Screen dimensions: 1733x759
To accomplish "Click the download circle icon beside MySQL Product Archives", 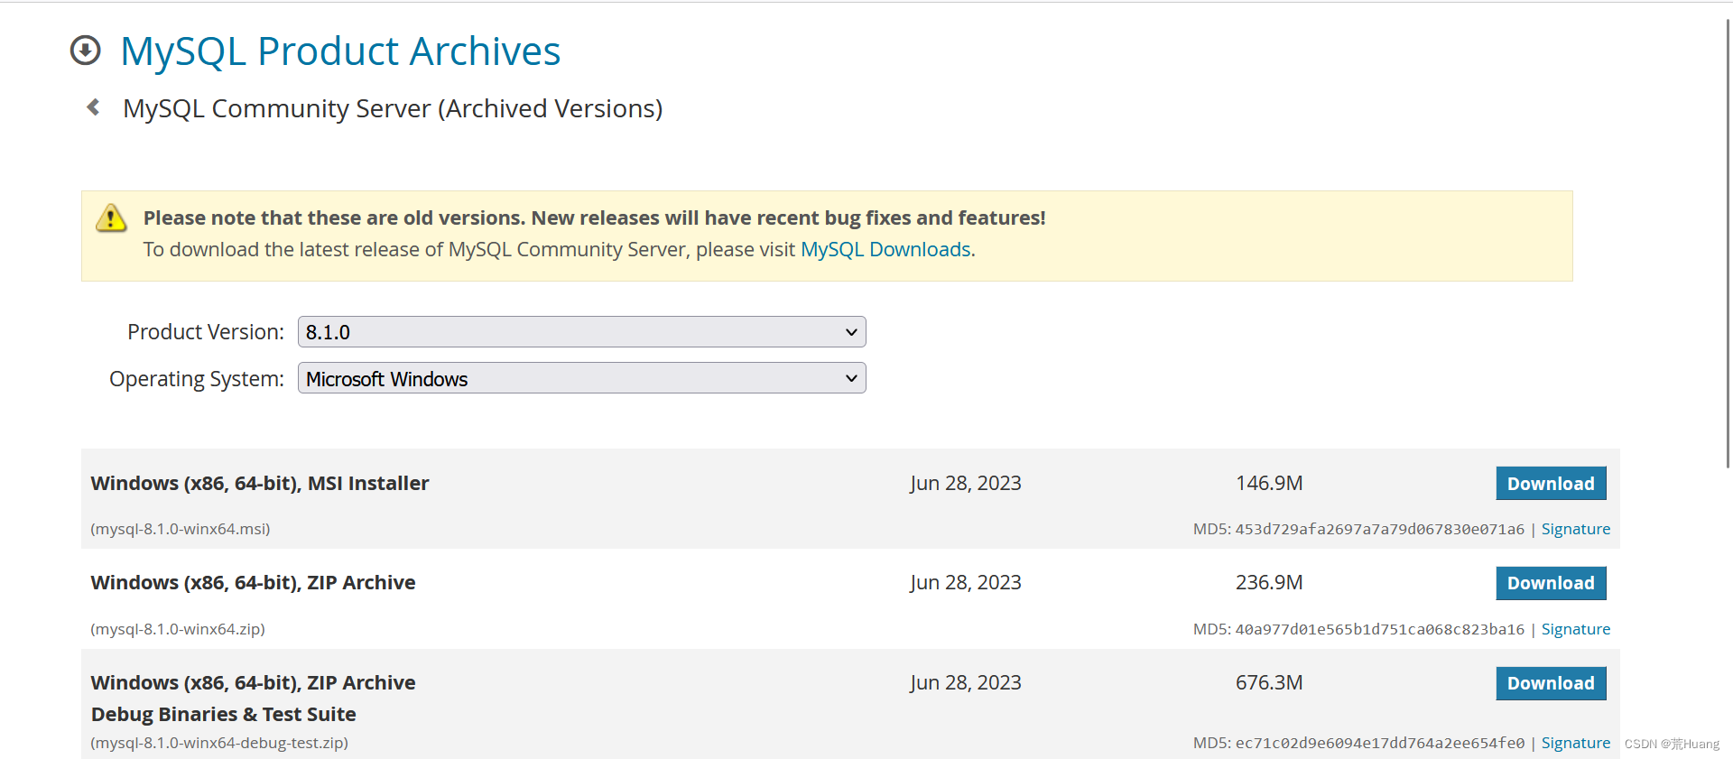I will click(x=86, y=51).
